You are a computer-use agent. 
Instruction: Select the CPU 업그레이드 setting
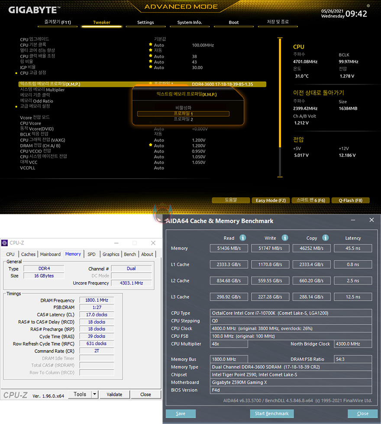coord(34,39)
